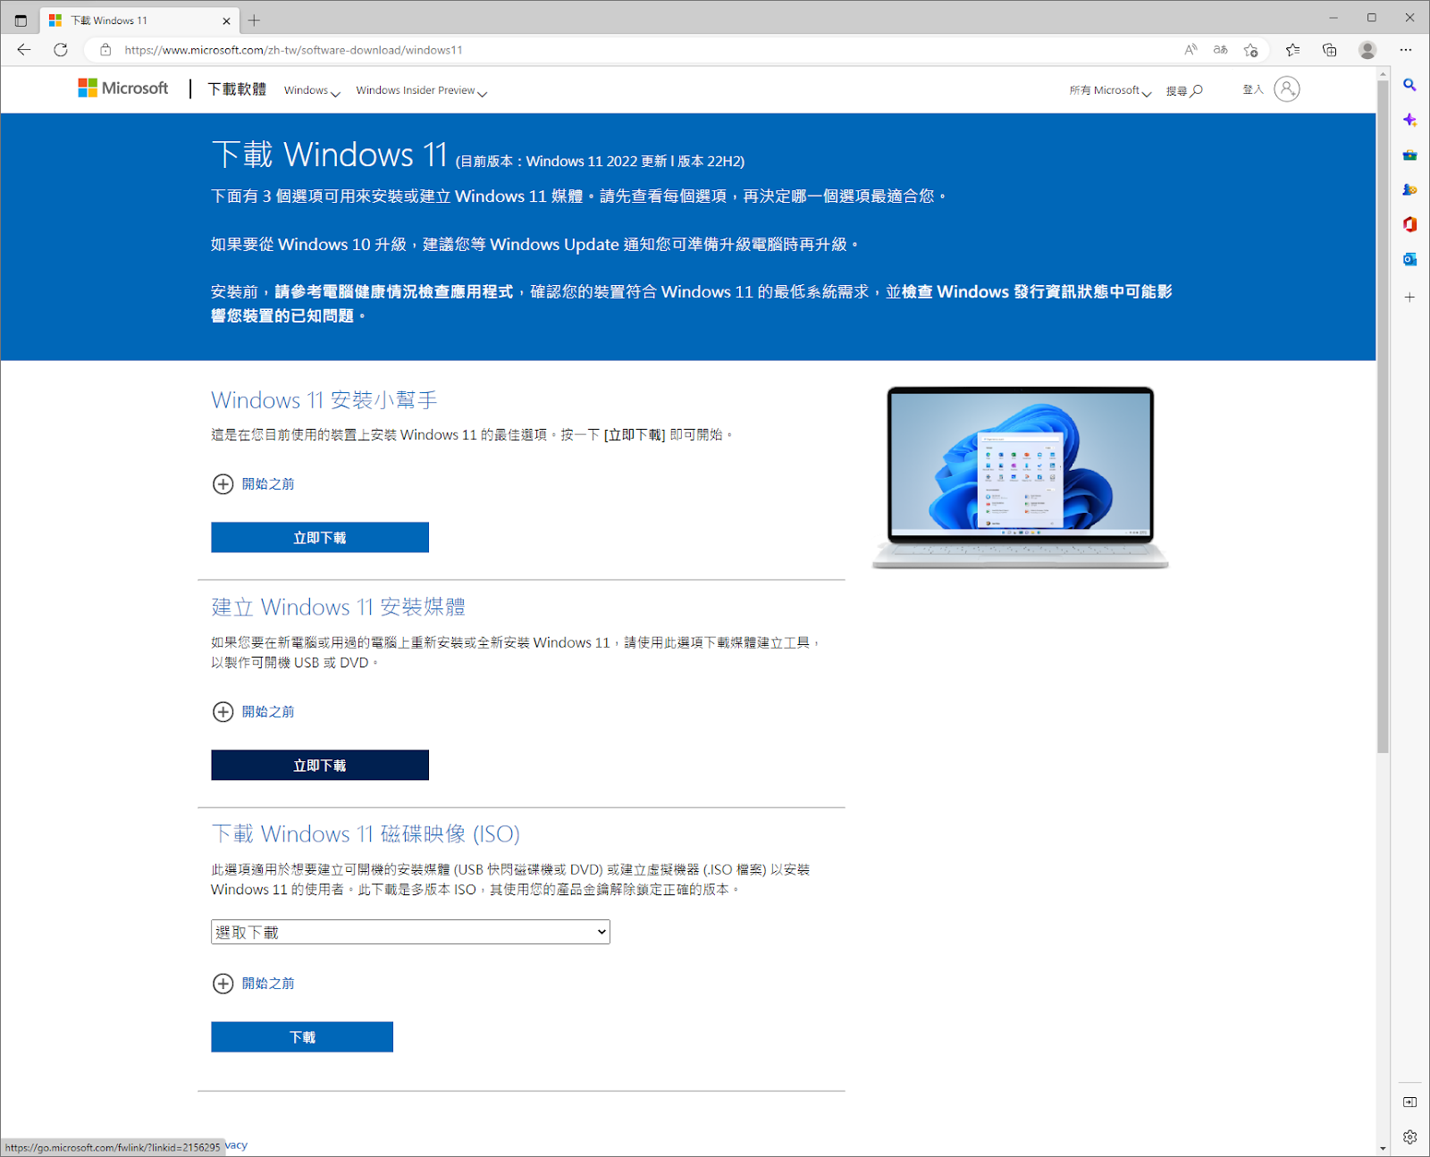1430x1157 pixels.
Task: Open sidebar Games icon
Action: 1409,189
